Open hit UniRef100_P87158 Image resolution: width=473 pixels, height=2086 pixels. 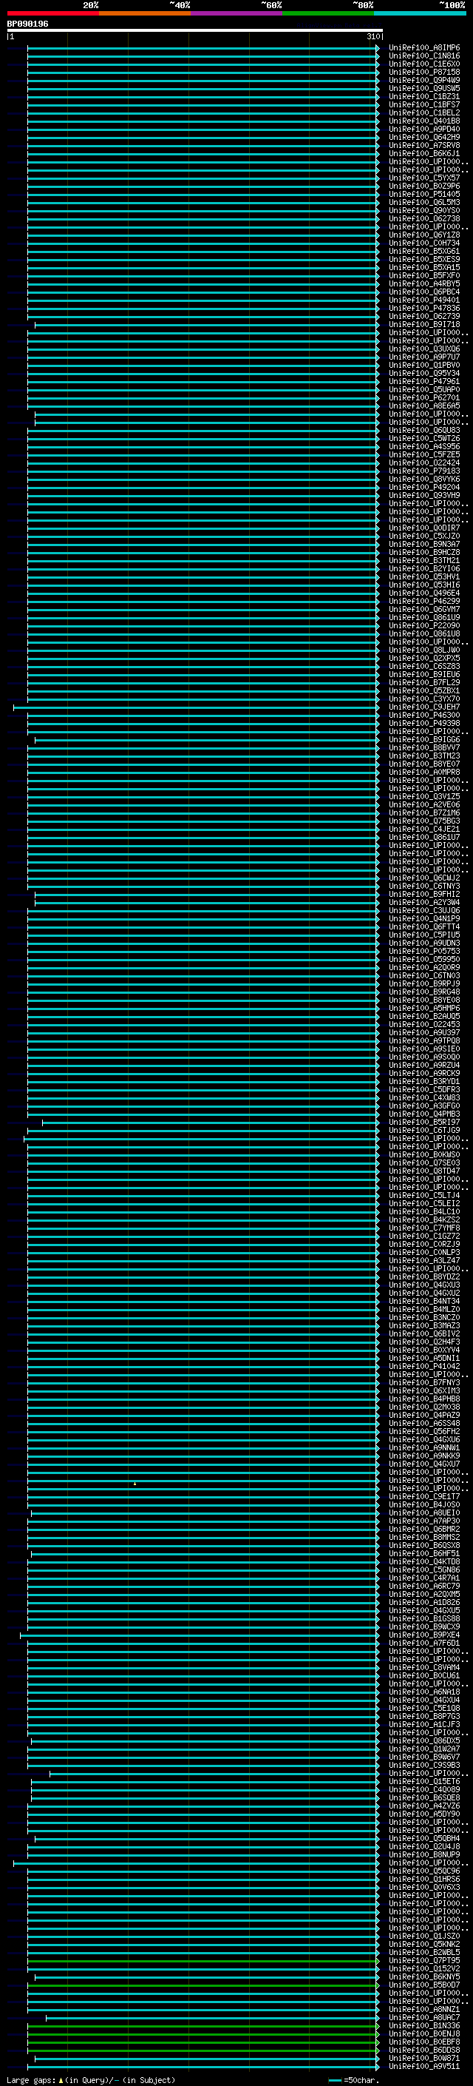click(x=424, y=72)
